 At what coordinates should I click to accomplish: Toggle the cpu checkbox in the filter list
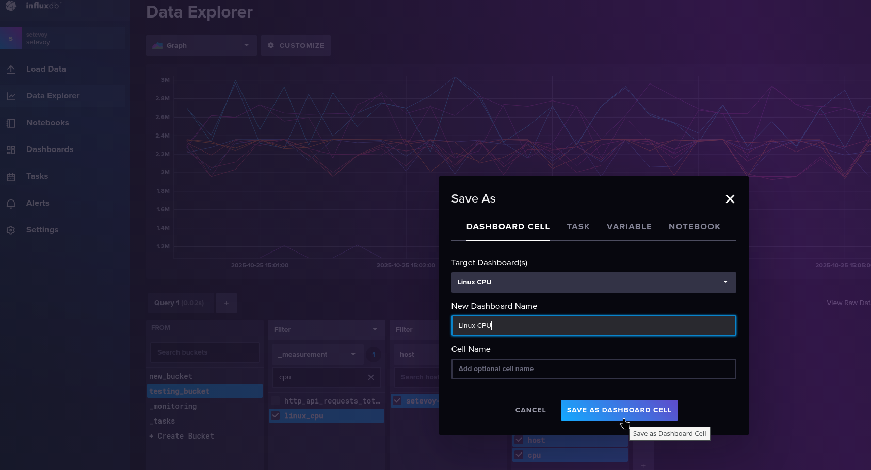click(x=519, y=455)
